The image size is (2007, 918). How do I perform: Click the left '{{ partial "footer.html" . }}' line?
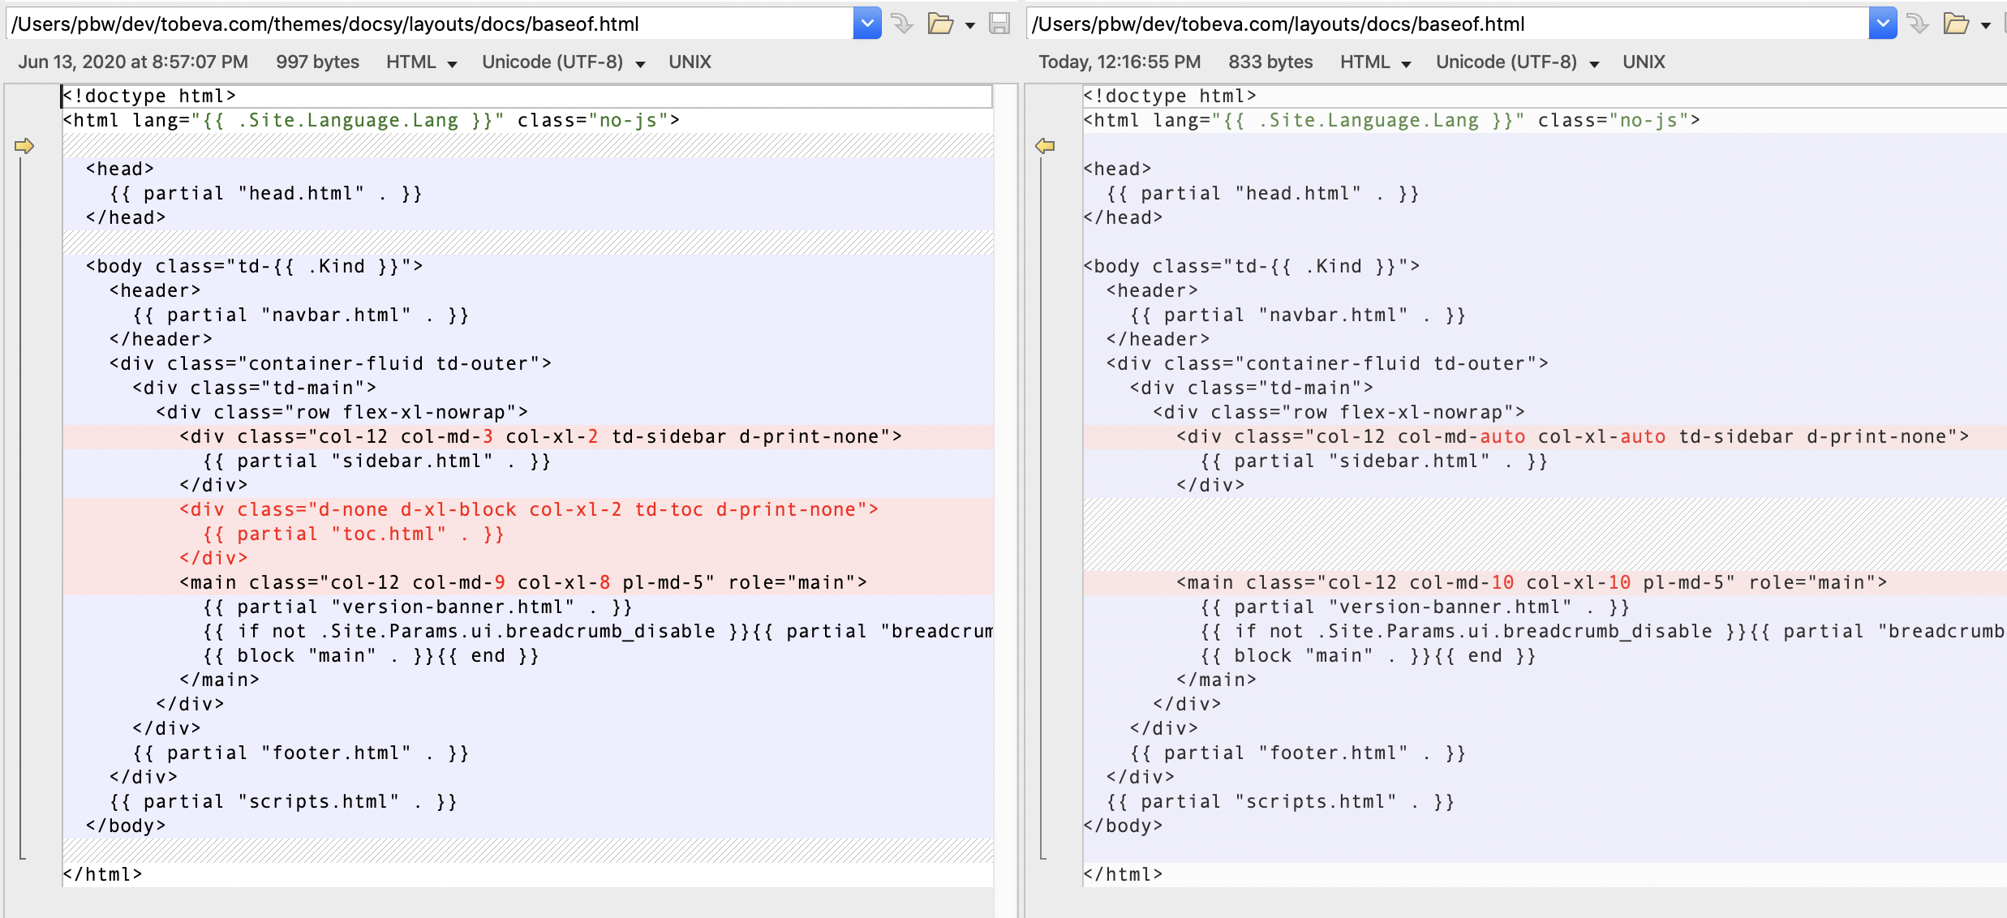[528, 753]
